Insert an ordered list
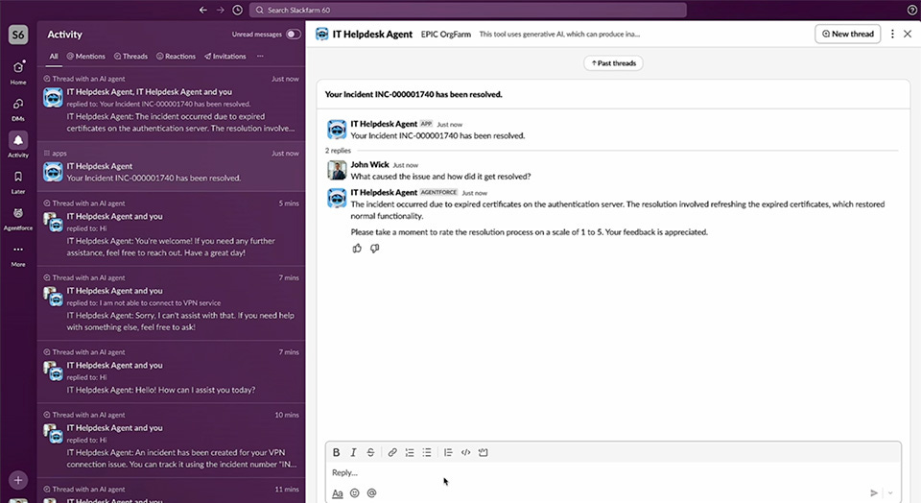 pyautogui.click(x=410, y=452)
